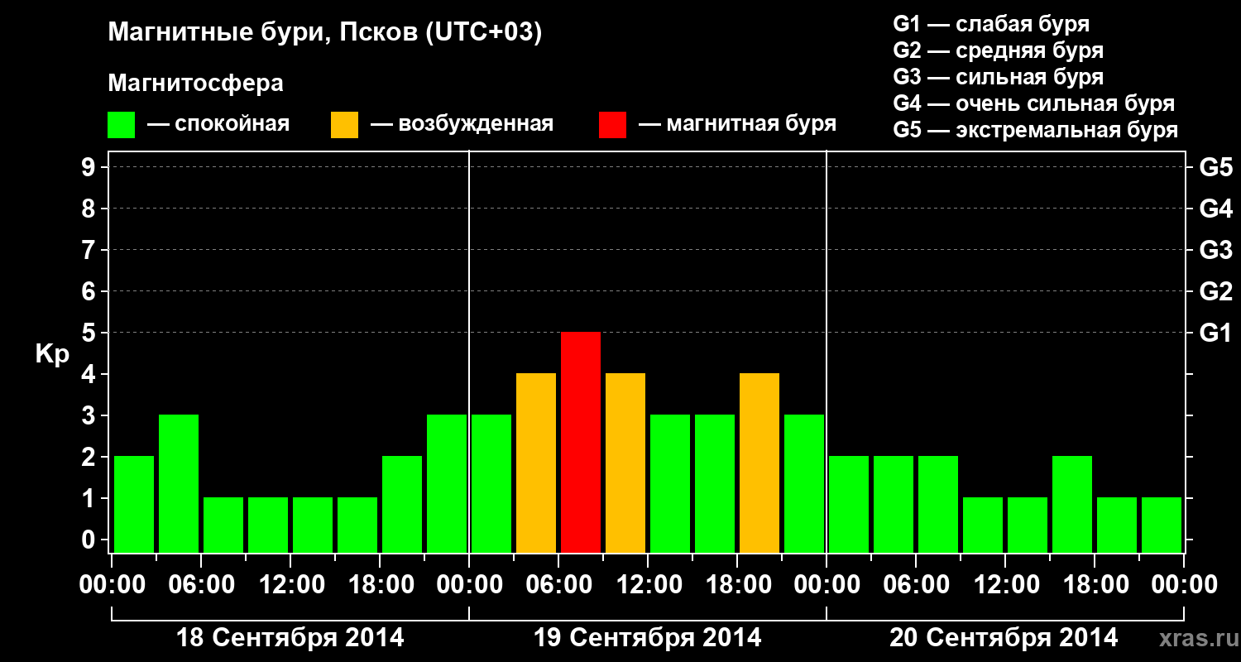Click the red магнитная буря legend swatch

point(612,125)
